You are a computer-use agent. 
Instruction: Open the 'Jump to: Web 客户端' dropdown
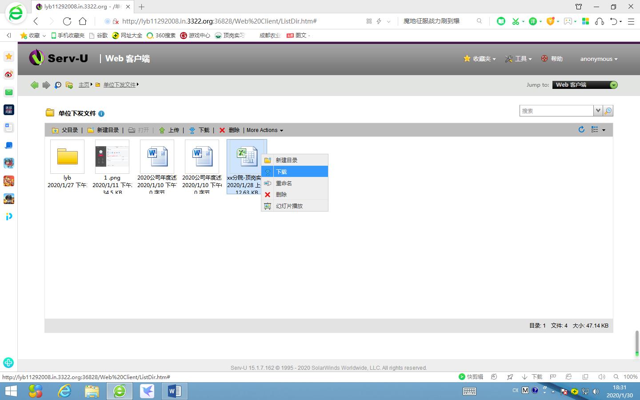(585, 84)
